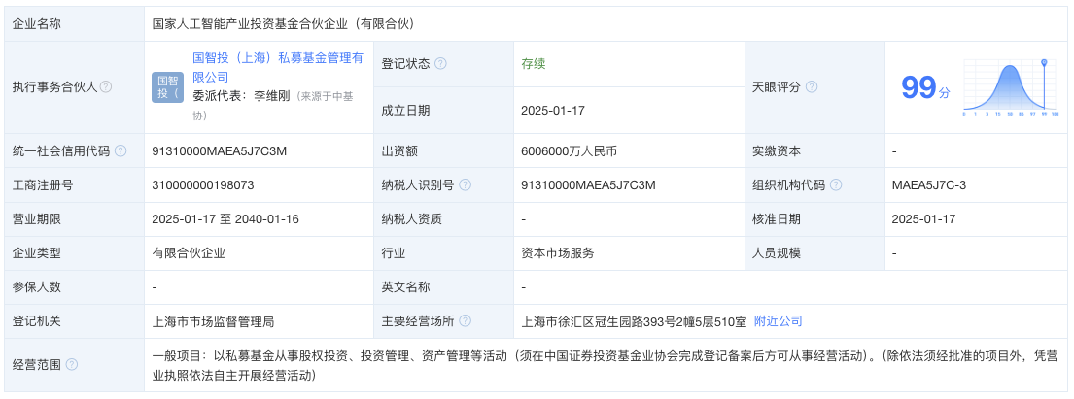The height and width of the screenshot is (399, 1074).
Task: Open the 附近公司 link
Action: (x=779, y=321)
